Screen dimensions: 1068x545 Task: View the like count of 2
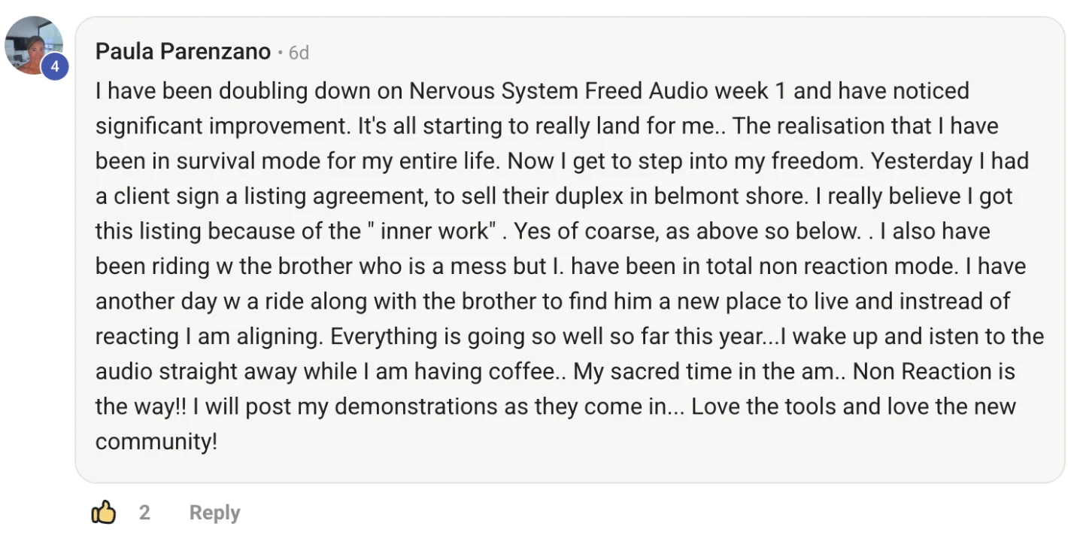coord(144,513)
